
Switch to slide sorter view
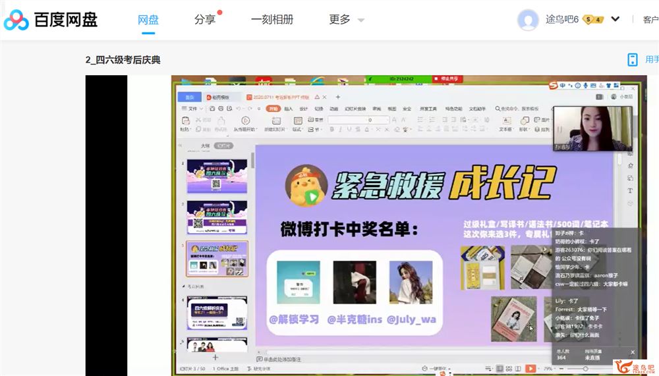click(x=509, y=369)
